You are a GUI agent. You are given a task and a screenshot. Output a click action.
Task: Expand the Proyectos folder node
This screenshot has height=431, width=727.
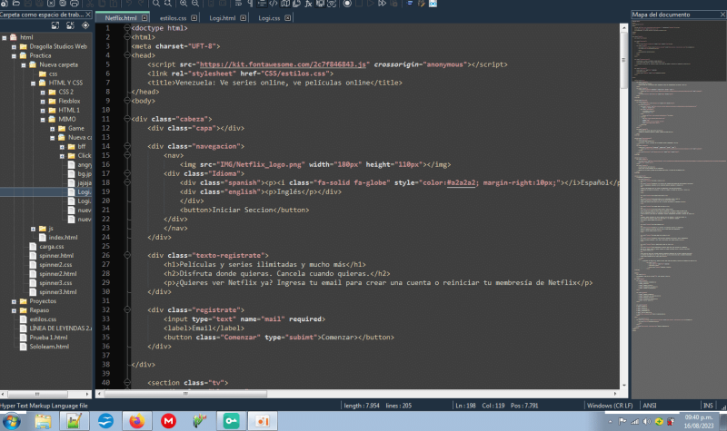point(14,301)
